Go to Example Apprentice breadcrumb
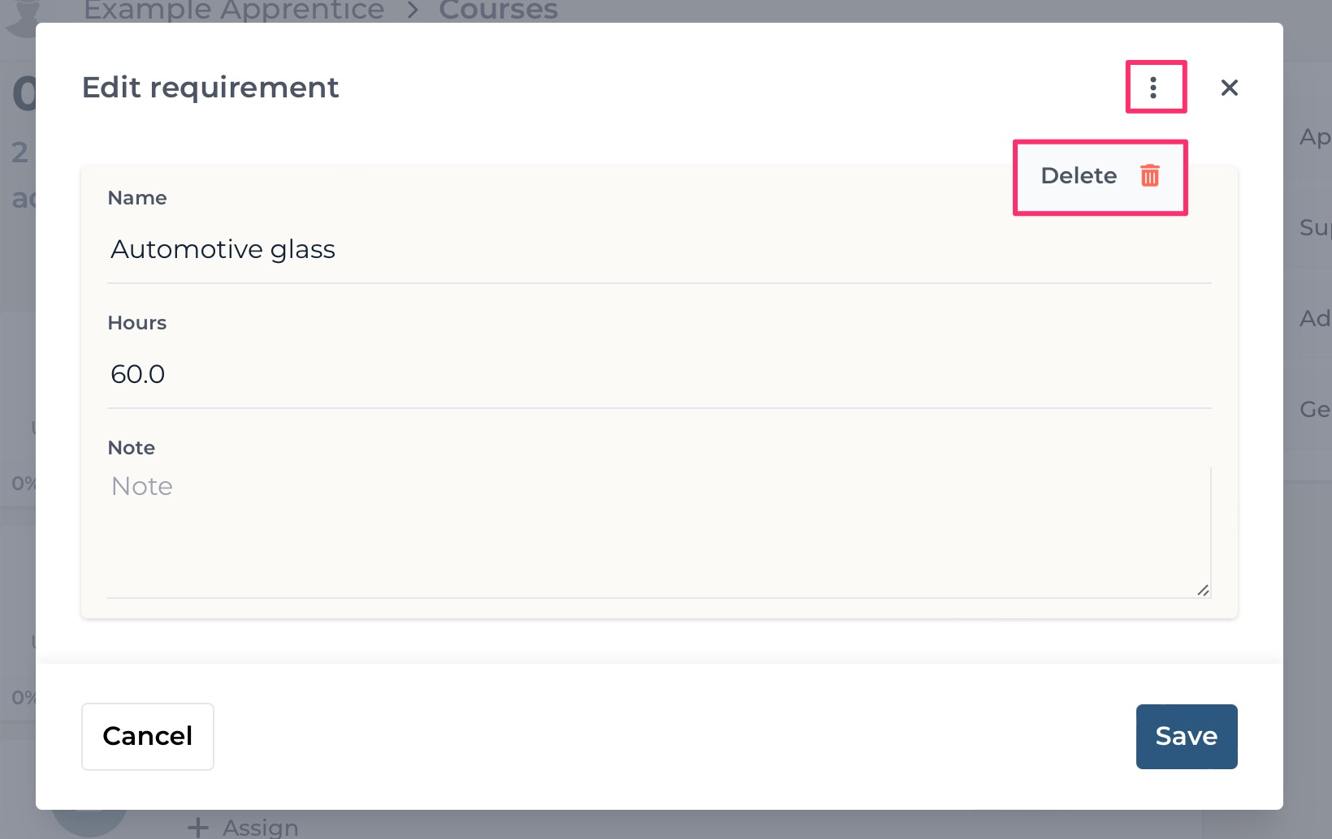The image size is (1332, 839). pyautogui.click(x=234, y=11)
